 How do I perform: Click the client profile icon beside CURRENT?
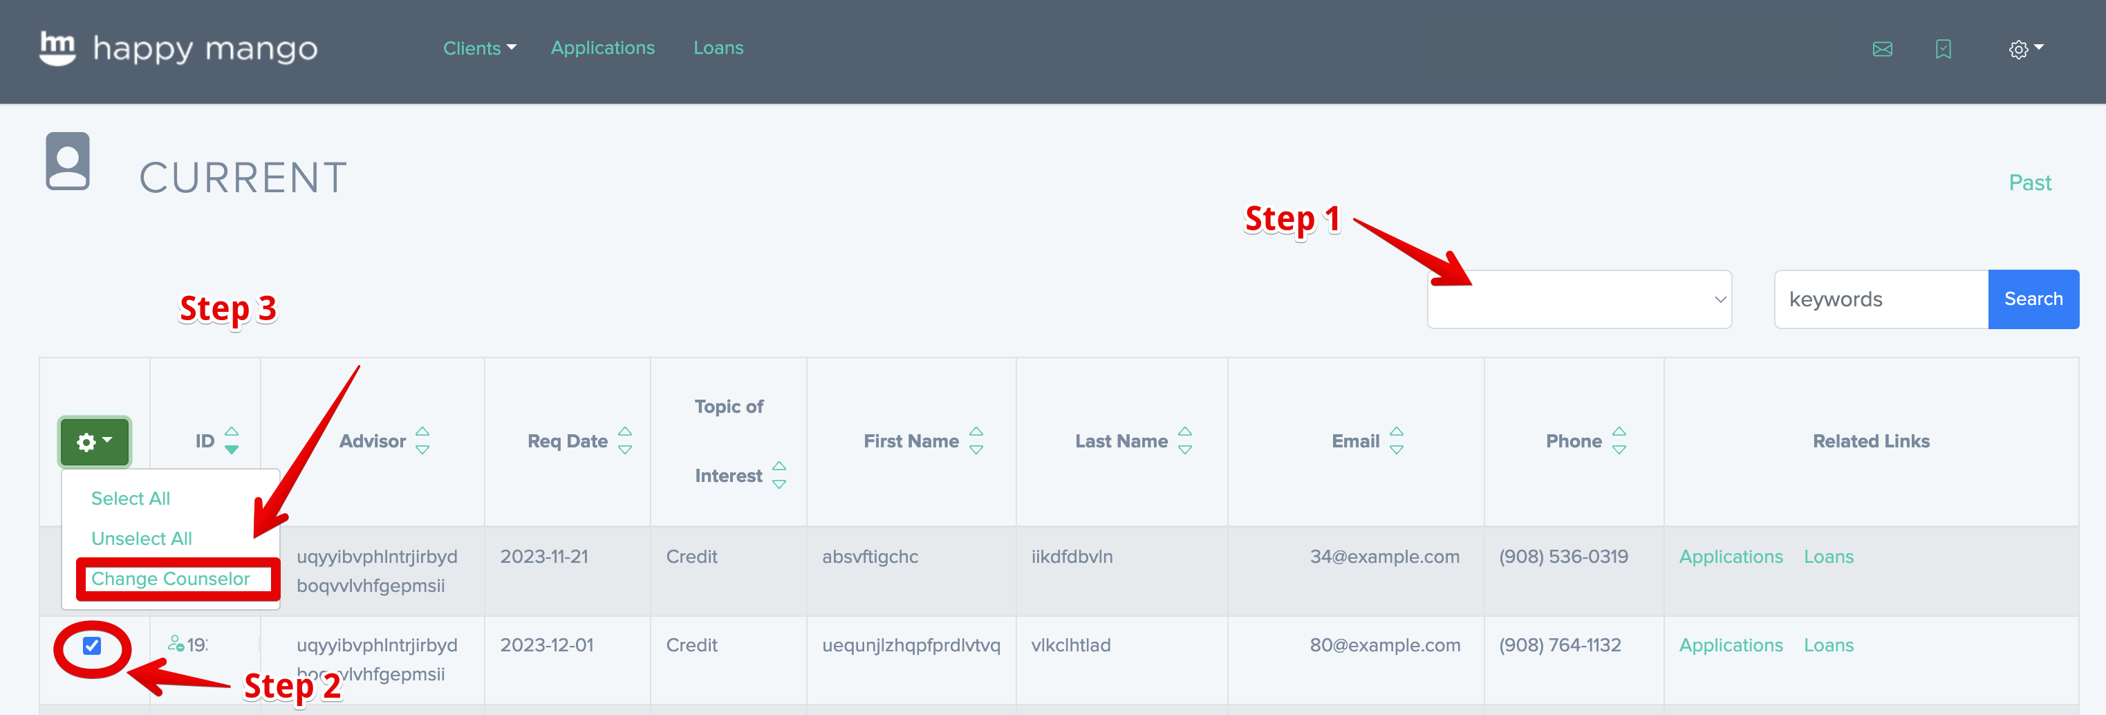(x=68, y=161)
